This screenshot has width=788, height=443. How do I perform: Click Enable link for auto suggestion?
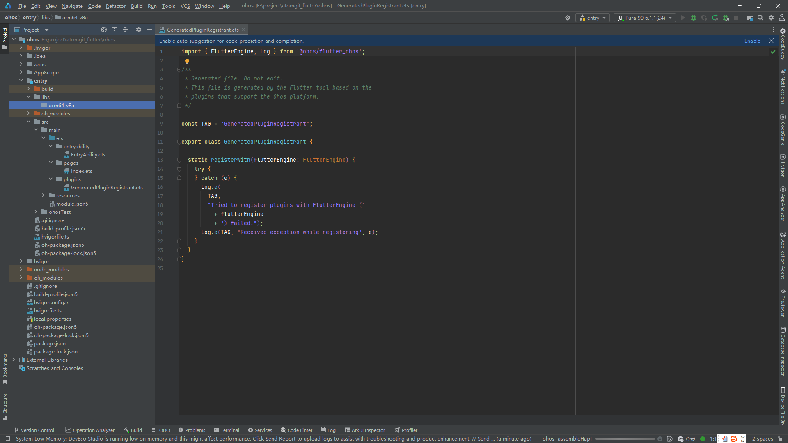tap(752, 41)
